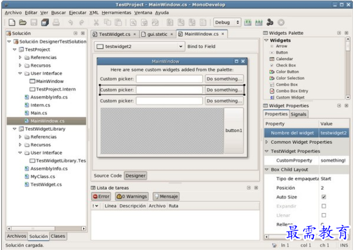Screen dimensions: 354x250
Task: Click button1 in the designer window
Action: [x=233, y=131]
